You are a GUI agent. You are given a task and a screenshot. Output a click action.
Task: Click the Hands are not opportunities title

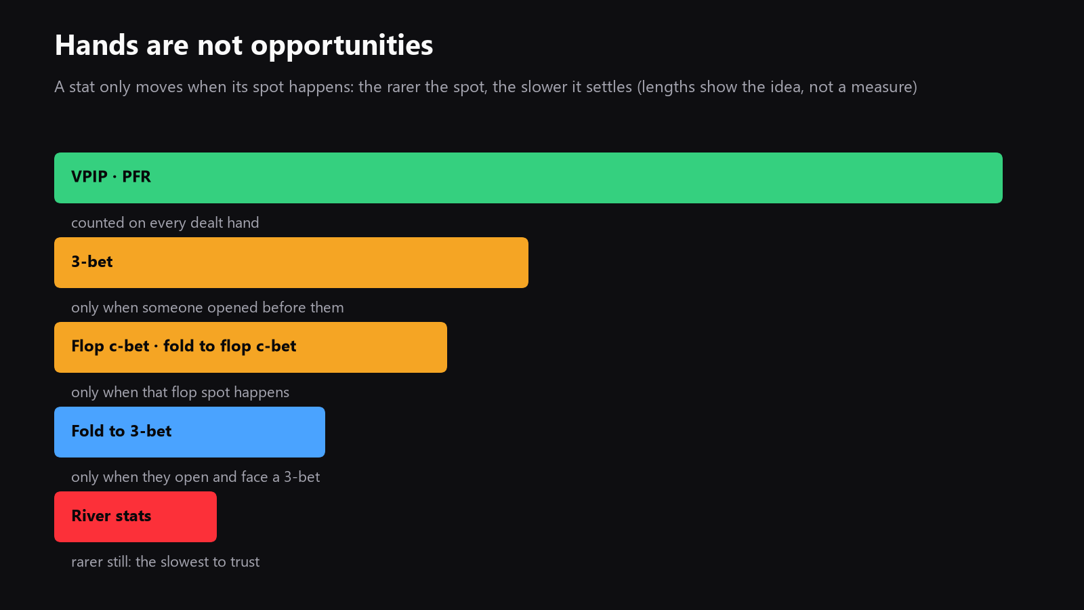pyautogui.click(x=244, y=45)
